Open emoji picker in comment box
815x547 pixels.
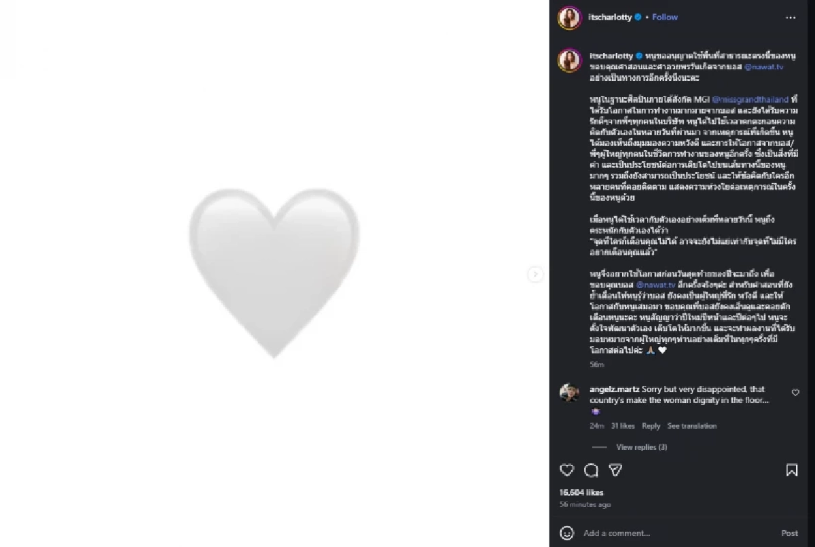pos(566,533)
